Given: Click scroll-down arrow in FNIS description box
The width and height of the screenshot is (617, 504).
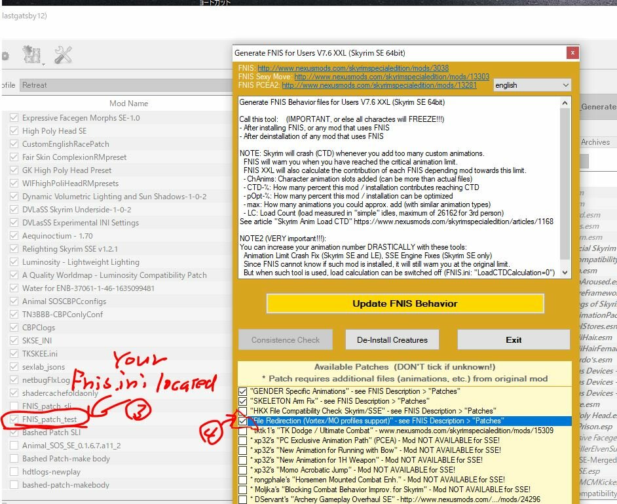Looking at the screenshot, I should pyautogui.click(x=565, y=273).
